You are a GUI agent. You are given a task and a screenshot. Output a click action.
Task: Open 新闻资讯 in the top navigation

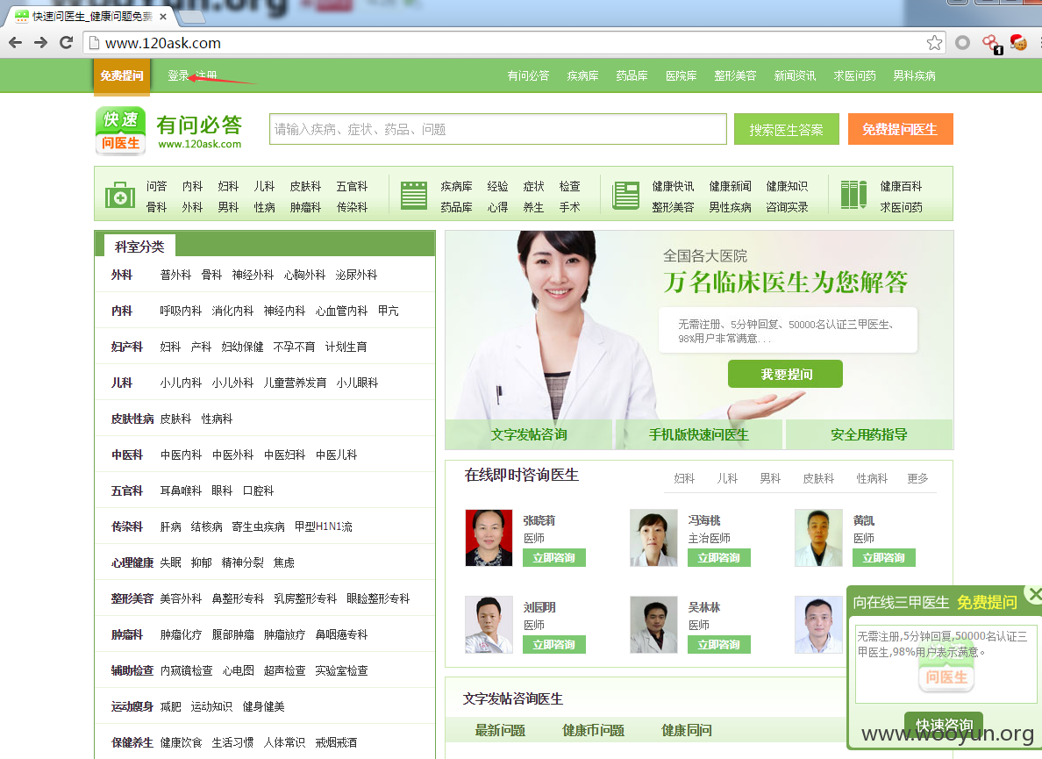[x=795, y=75]
